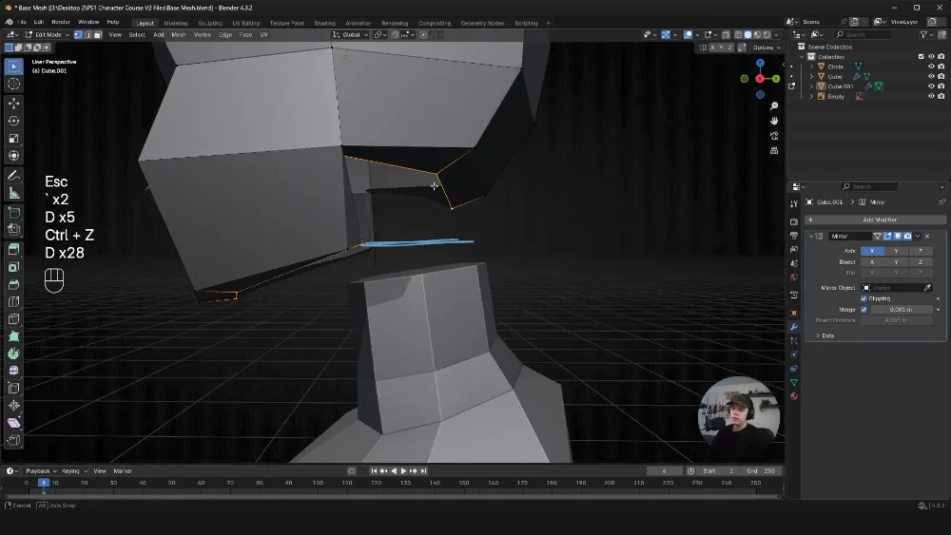Viewport: 951px width, 535px height.
Task: Remove the Mirror modifier with X button
Action: point(926,237)
